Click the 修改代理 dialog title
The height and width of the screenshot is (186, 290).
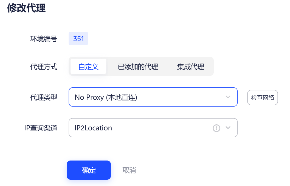click(x=26, y=8)
